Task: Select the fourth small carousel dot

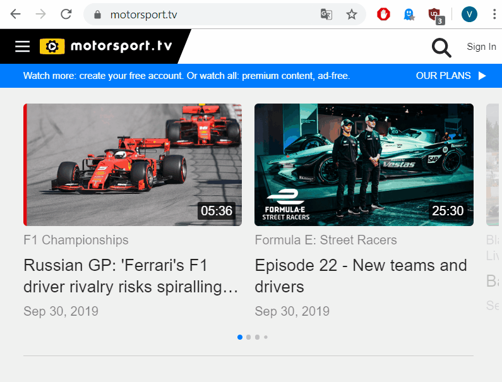Action: click(266, 337)
